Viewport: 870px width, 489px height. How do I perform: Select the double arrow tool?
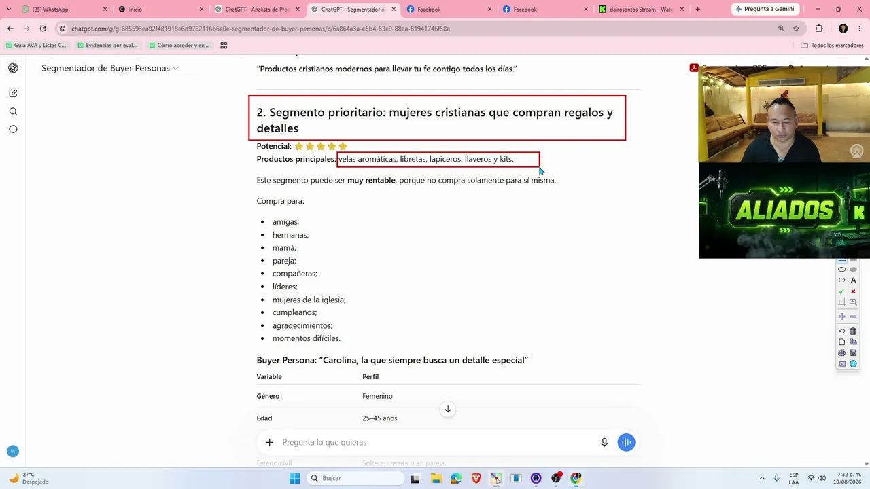point(841,280)
